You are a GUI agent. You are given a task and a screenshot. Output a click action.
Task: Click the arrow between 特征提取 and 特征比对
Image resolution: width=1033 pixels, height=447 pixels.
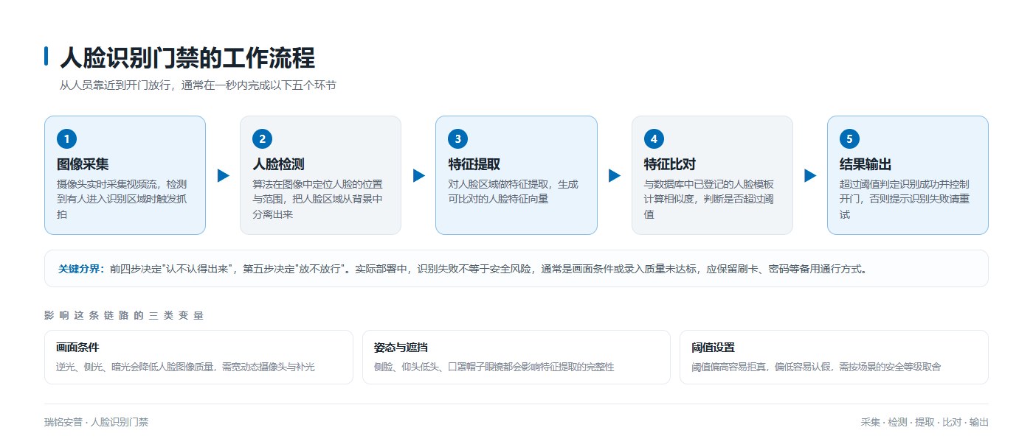[614, 175]
